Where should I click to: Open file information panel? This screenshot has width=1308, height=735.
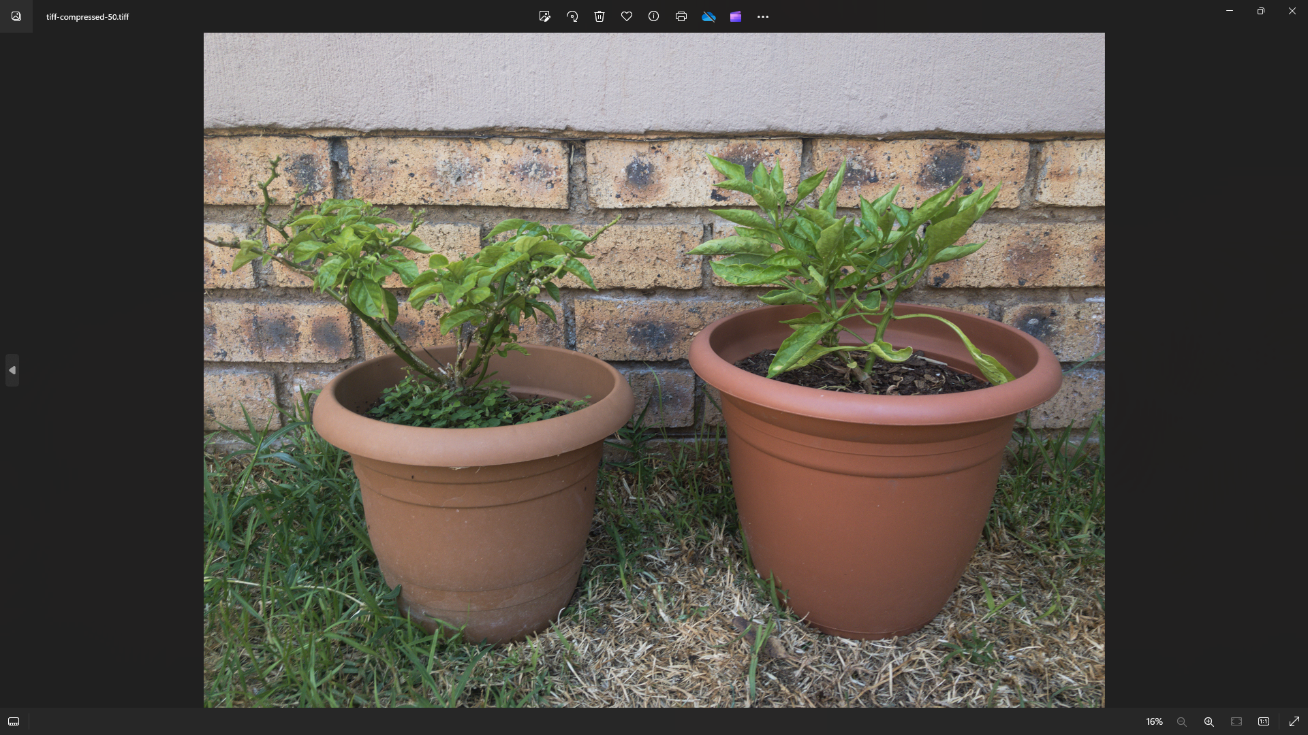tap(653, 16)
